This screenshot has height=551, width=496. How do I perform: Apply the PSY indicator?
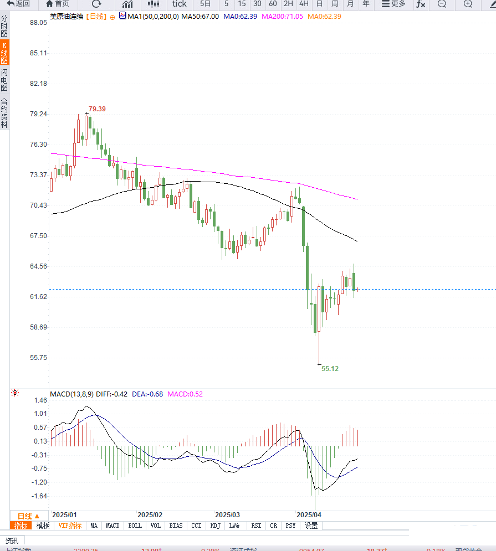pos(290,526)
